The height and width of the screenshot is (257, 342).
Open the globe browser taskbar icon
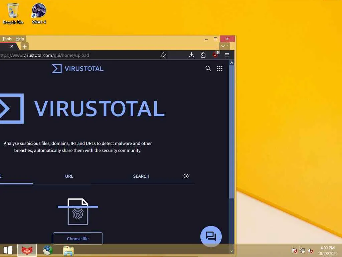[x=47, y=250]
